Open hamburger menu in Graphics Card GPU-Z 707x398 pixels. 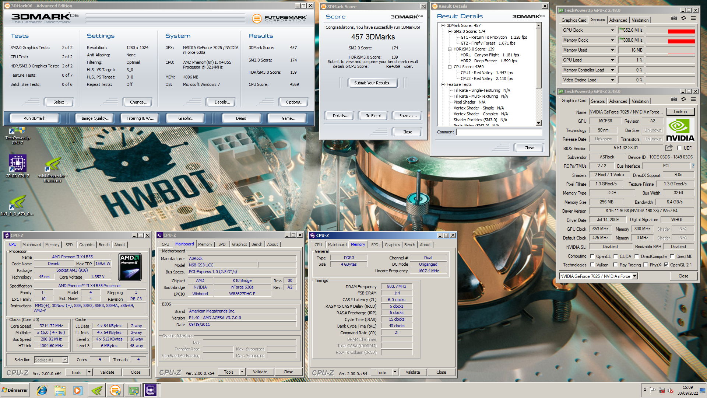[x=693, y=99]
